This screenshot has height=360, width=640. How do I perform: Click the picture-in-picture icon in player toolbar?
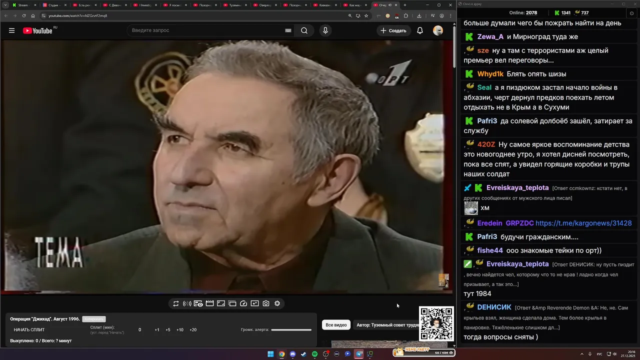[x=221, y=303]
